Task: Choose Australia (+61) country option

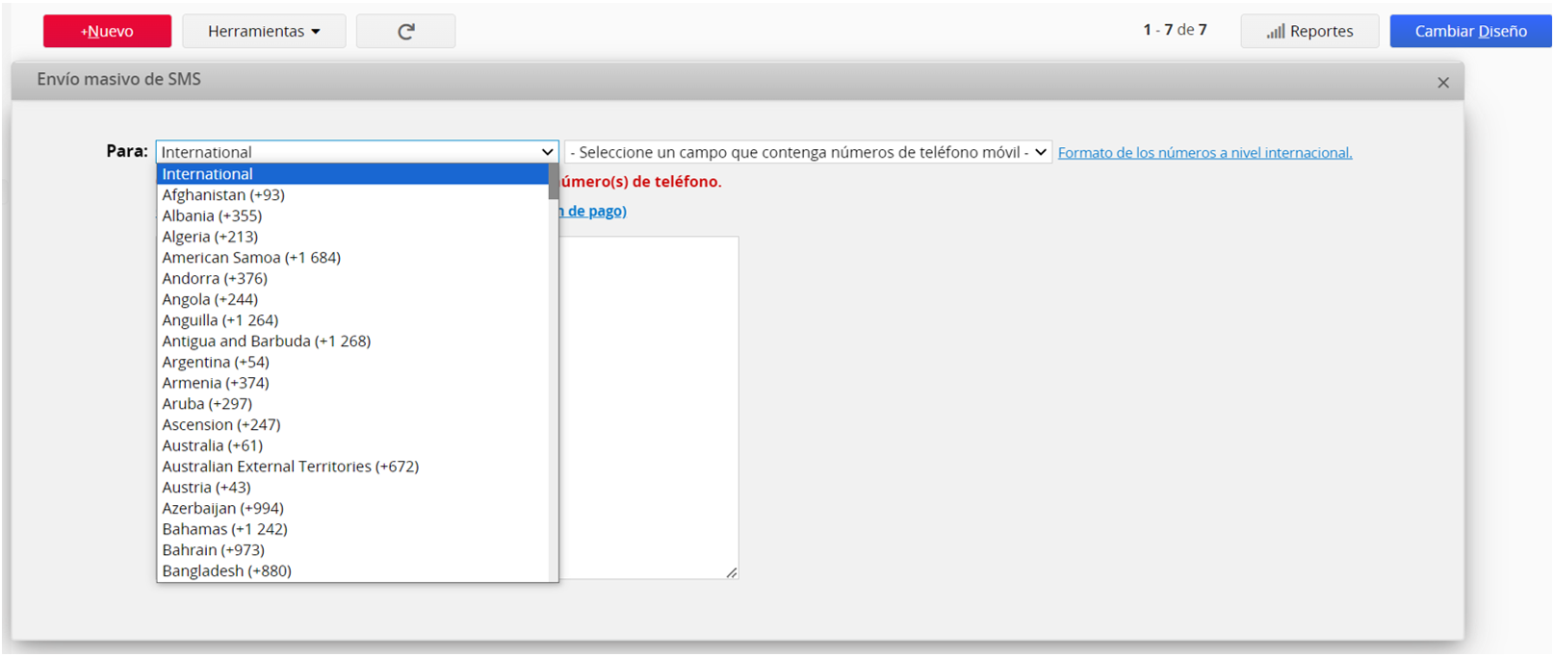Action: (x=212, y=446)
